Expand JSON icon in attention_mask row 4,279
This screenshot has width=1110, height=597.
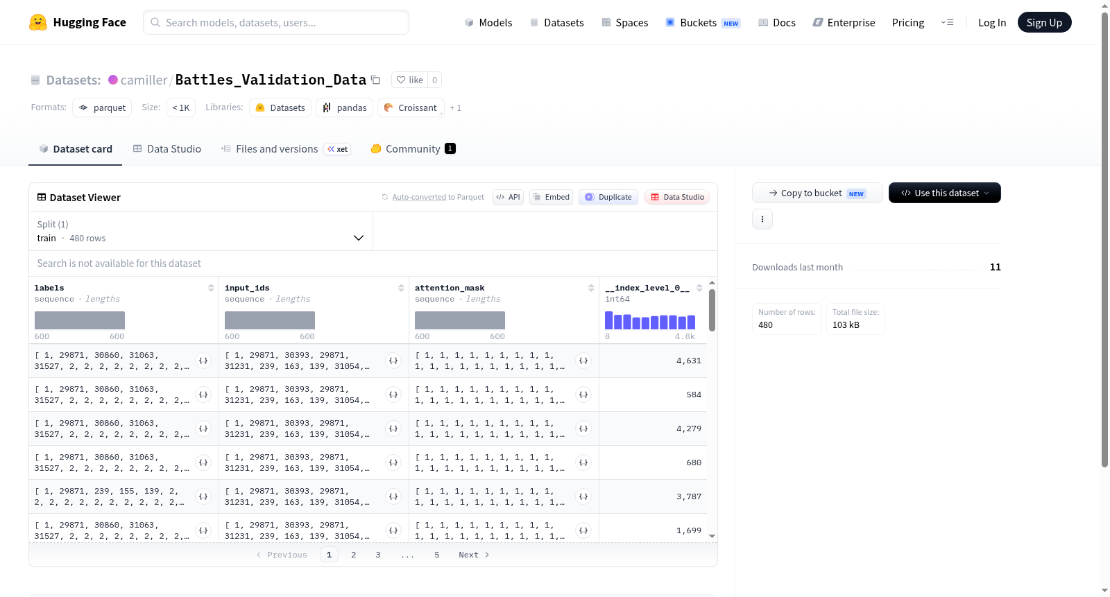click(x=583, y=429)
